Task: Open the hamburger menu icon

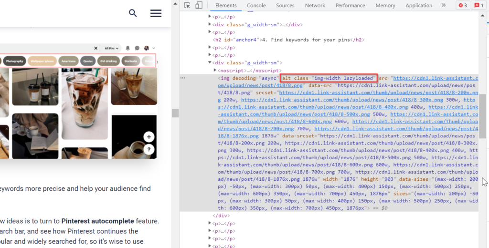Action: tap(156, 13)
